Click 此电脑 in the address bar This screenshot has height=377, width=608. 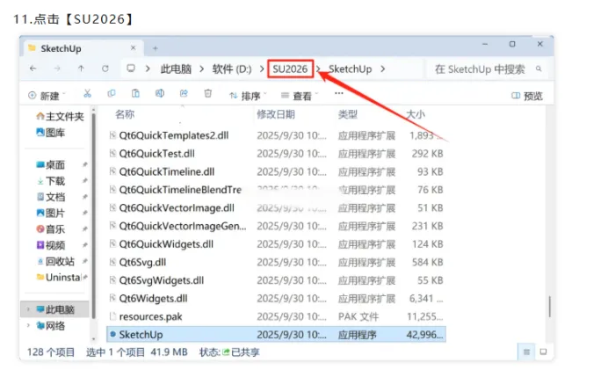[176, 69]
